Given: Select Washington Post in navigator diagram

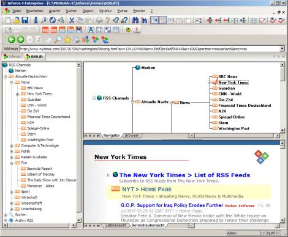Looking at the screenshot, I should click(x=233, y=128).
